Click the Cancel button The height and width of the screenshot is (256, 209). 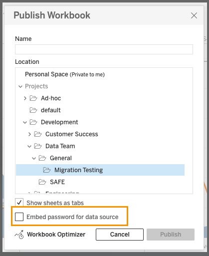point(120,235)
